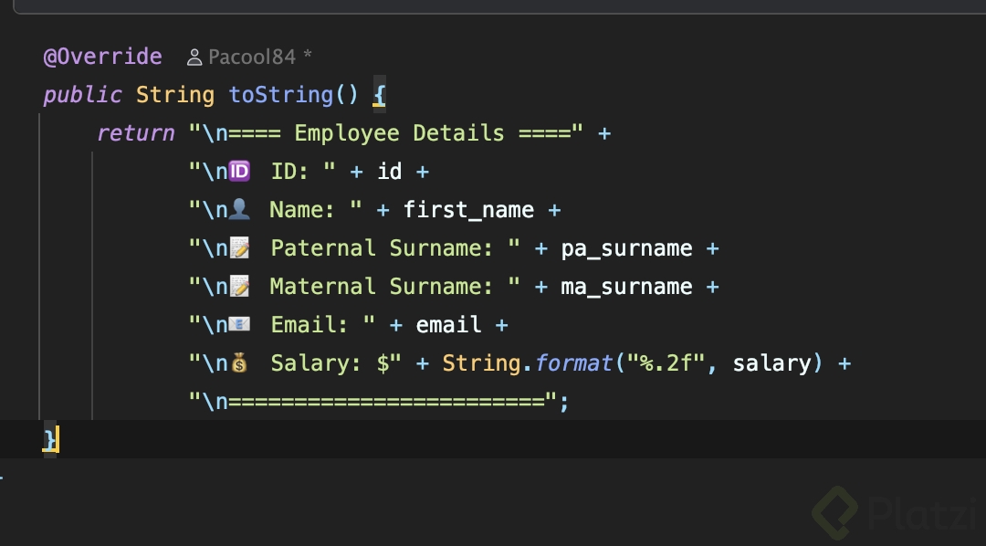Click the memo emoji before Paternal Surname
Viewport: 986px width, 546px height.
[x=239, y=247]
